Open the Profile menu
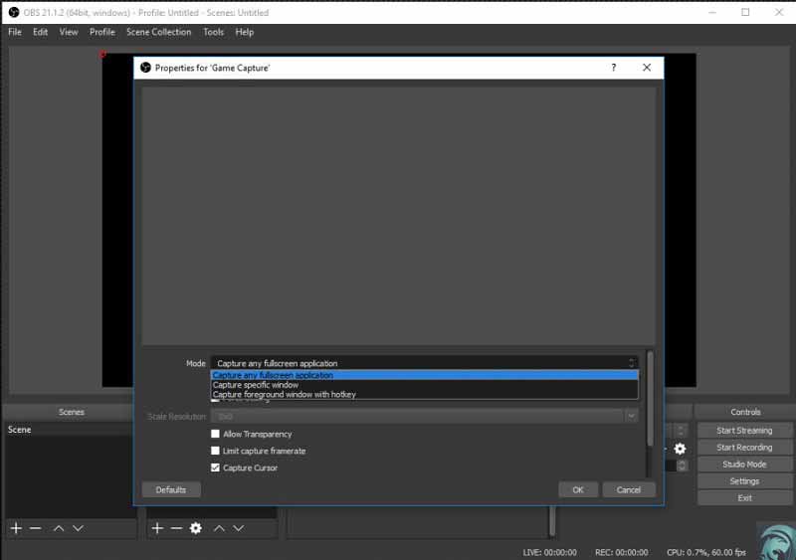Image resolution: width=796 pixels, height=560 pixels. click(102, 32)
